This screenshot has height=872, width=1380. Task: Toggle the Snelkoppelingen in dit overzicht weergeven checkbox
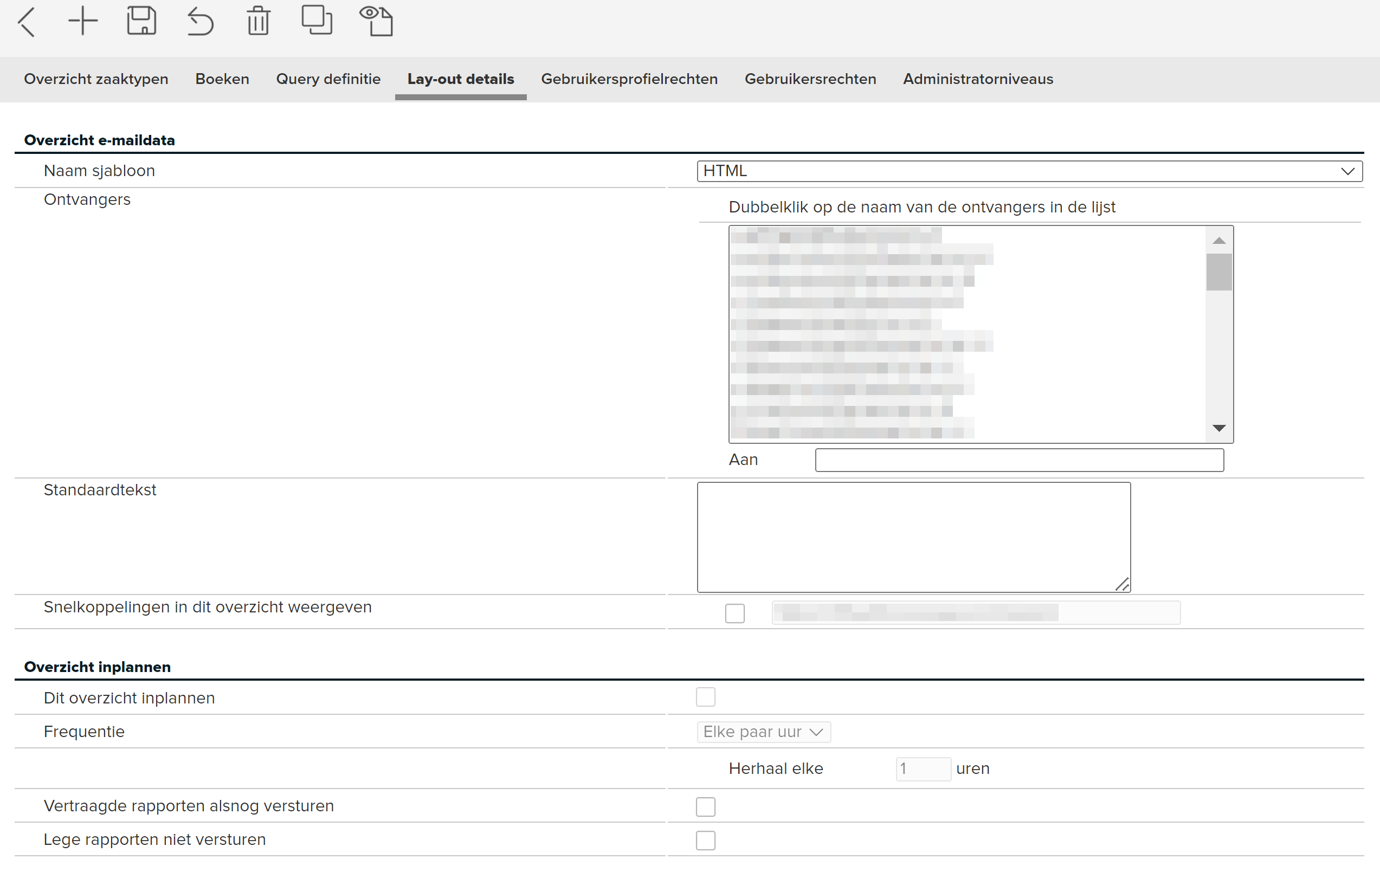tap(734, 613)
